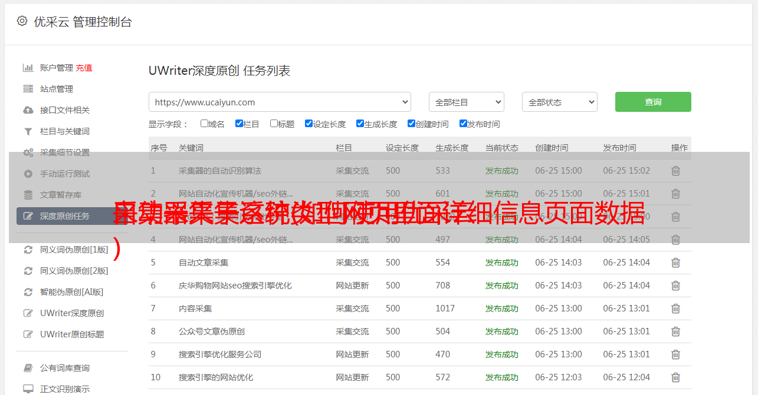Click the 同义词伪原创[1版] refresh icon
Screen dimensions: 758x395
tap(28, 250)
